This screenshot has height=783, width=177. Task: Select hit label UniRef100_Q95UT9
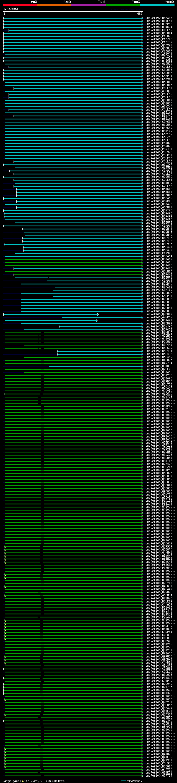159,177
